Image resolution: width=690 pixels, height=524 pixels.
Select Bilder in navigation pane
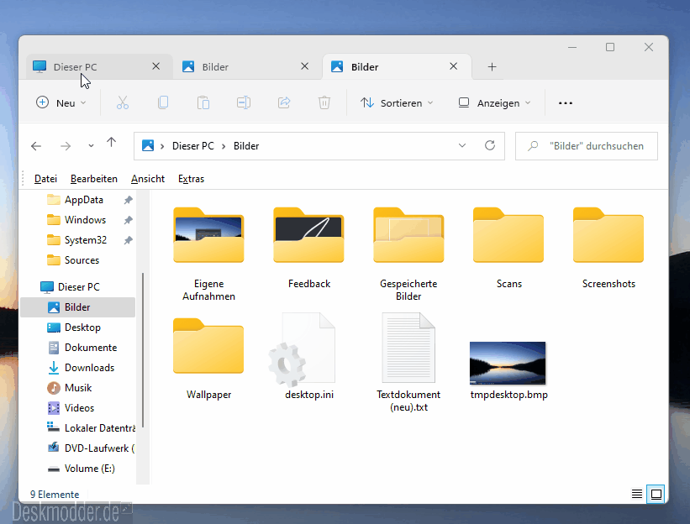point(78,307)
